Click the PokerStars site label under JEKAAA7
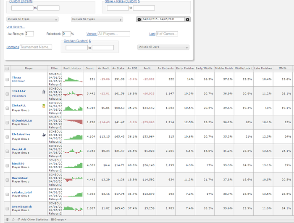 click(19, 96)
